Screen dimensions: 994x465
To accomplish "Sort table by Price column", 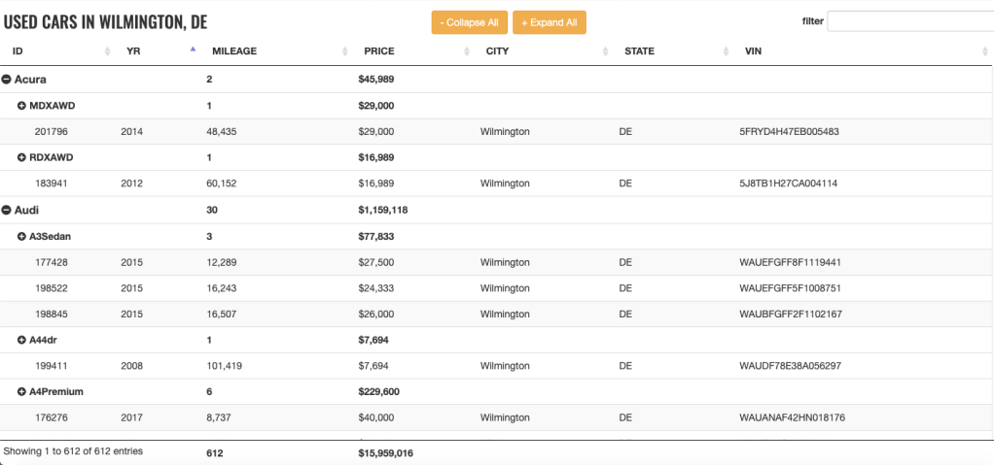I will [x=379, y=51].
